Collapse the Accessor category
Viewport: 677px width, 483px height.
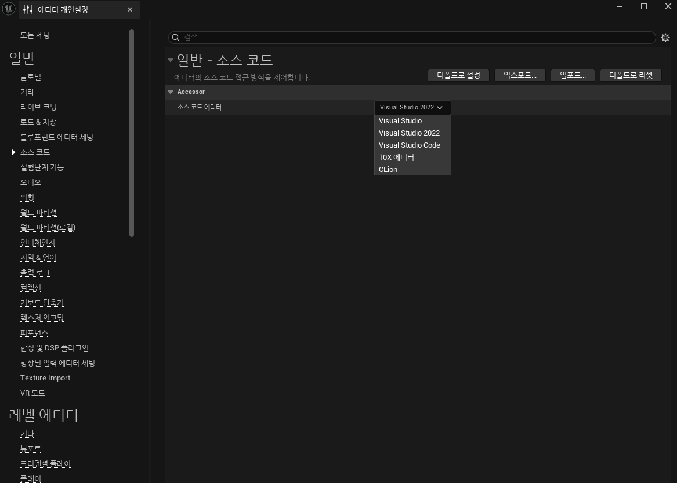(x=171, y=92)
